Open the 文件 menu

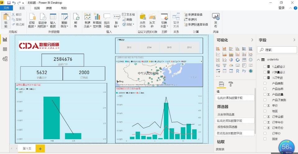pyautogui.click(x=6, y=8)
